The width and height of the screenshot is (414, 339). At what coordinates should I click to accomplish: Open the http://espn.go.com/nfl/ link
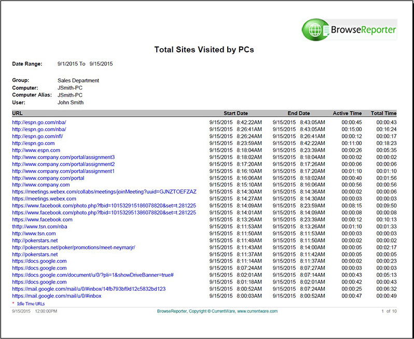38,136
